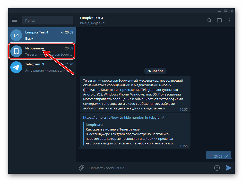Click the 26 ноября date badge

pyautogui.click(x=155, y=71)
